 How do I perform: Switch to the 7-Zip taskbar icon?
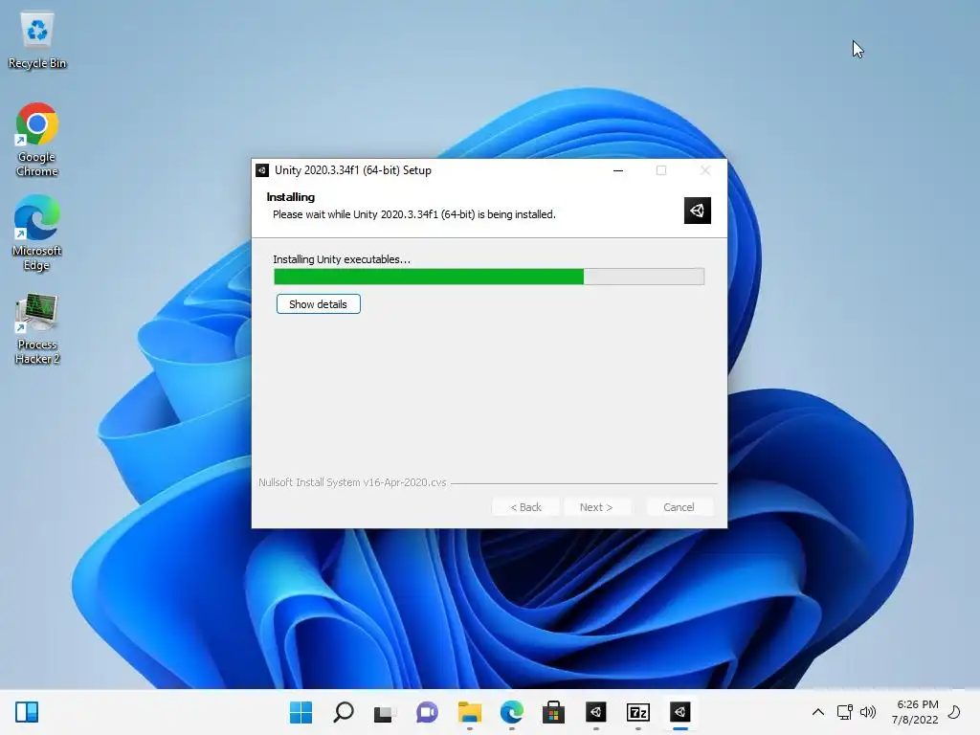pyautogui.click(x=638, y=712)
